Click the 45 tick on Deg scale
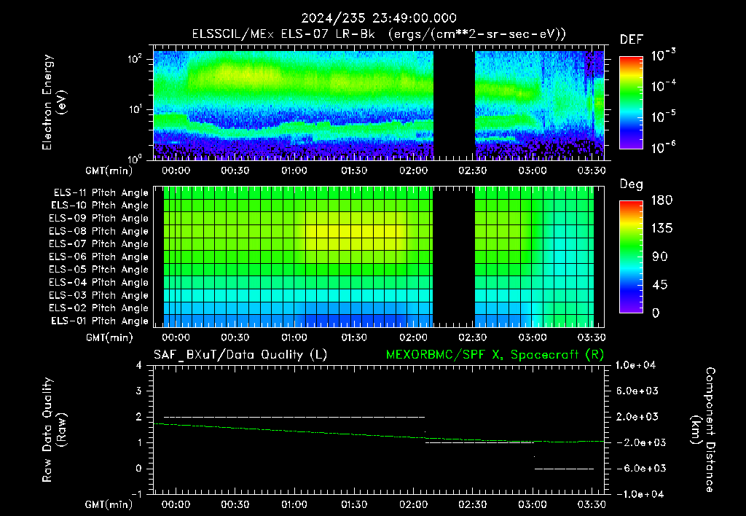 pyautogui.click(x=659, y=285)
